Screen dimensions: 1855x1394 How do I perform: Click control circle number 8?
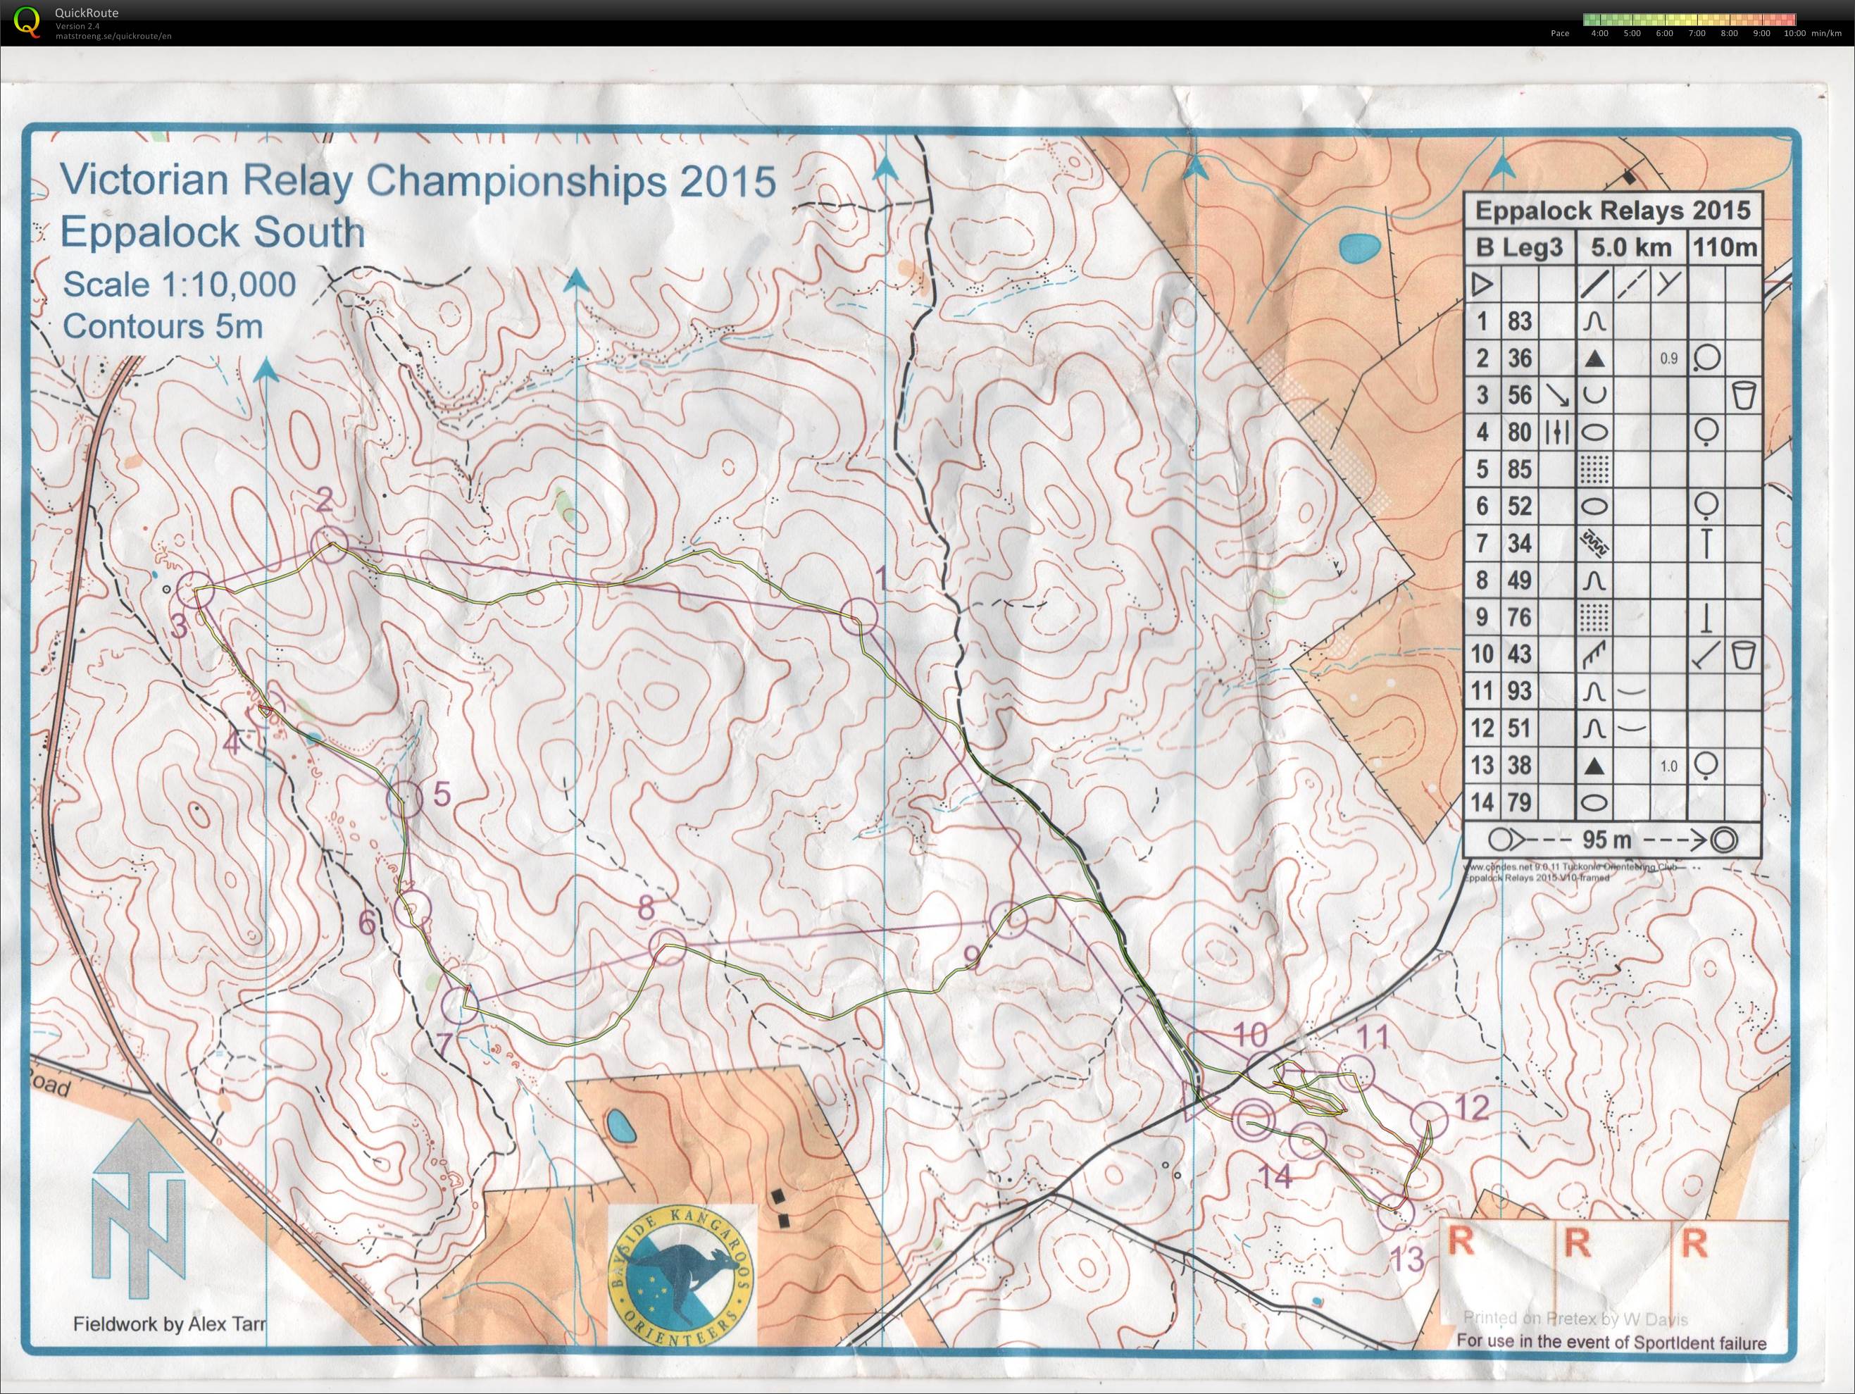click(x=668, y=946)
